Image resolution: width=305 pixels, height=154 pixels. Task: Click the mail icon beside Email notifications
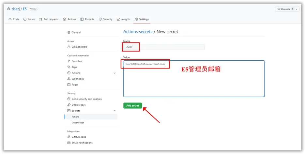69,143
